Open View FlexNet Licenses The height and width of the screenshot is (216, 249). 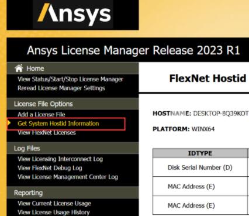(x=47, y=132)
